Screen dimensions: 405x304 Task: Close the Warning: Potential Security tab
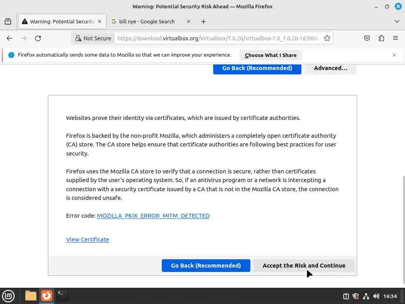[100, 21]
